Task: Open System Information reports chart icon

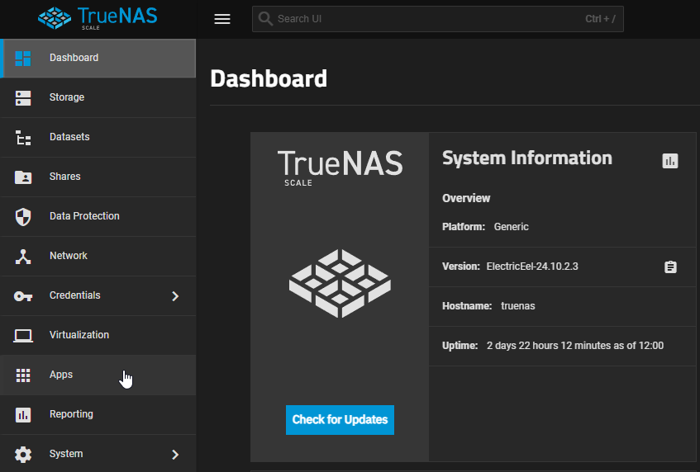Action: coord(670,161)
